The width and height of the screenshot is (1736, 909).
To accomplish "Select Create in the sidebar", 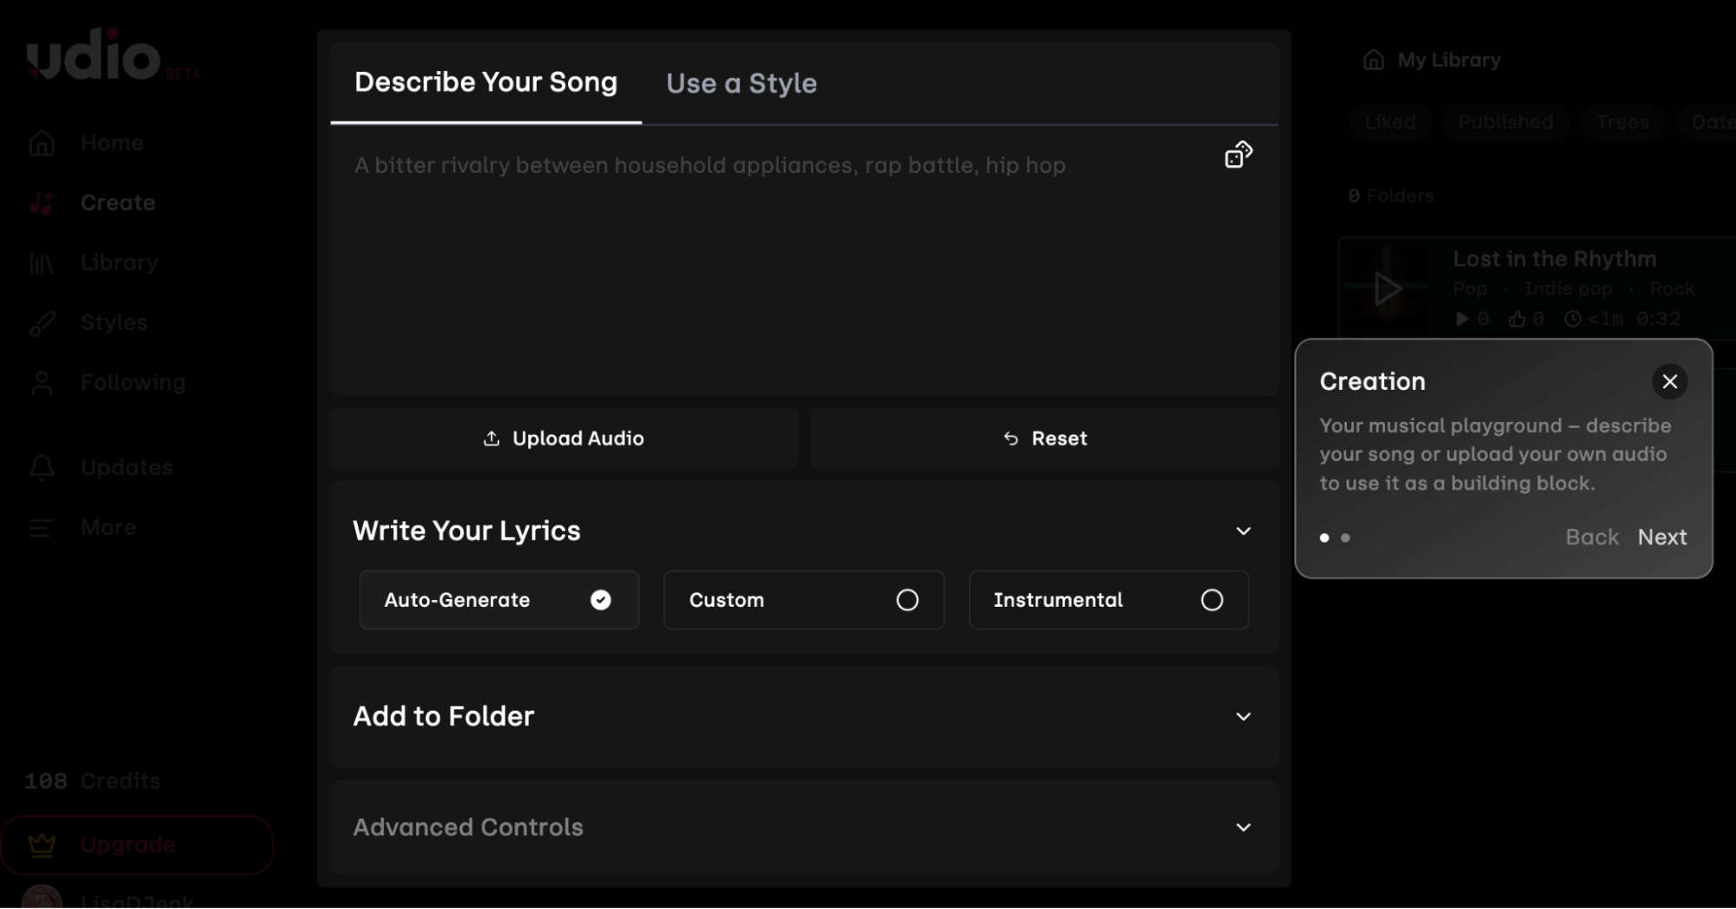I will pyautogui.click(x=116, y=202).
